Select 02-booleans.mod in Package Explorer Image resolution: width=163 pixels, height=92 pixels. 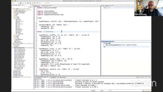pyautogui.click(x=20, y=56)
